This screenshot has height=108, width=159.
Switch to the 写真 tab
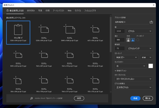[x=40, y=11]
